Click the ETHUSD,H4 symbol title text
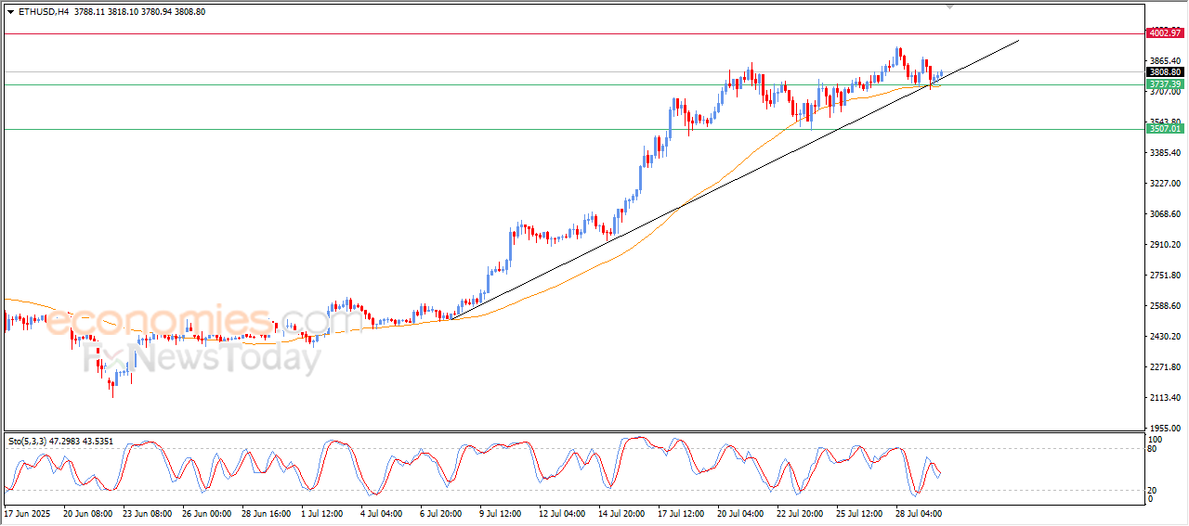The image size is (1189, 526). coord(43,12)
